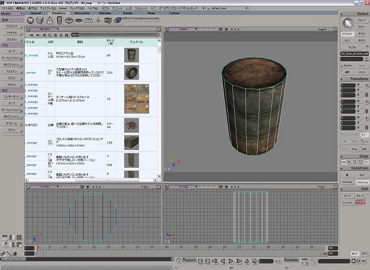
Task: Click the cylinder primitive icon
Action: point(61,20)
